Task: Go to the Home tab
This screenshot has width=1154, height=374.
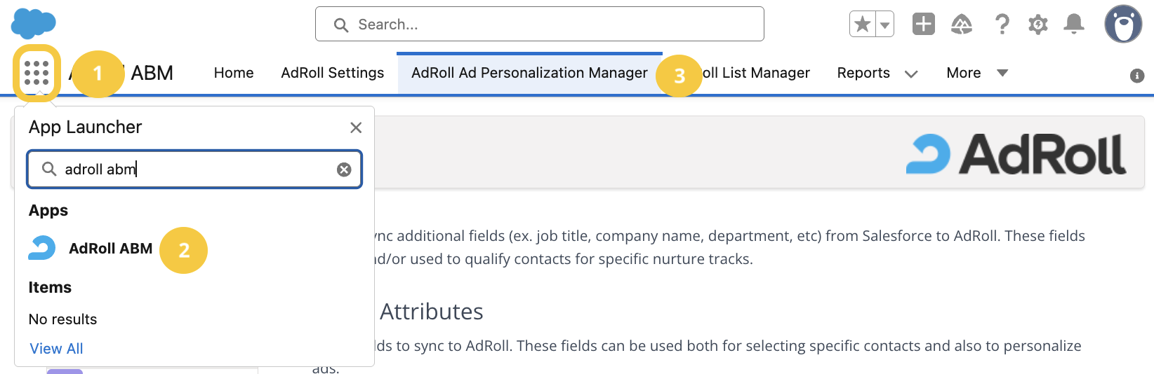Action: click(x=234, y=73)
